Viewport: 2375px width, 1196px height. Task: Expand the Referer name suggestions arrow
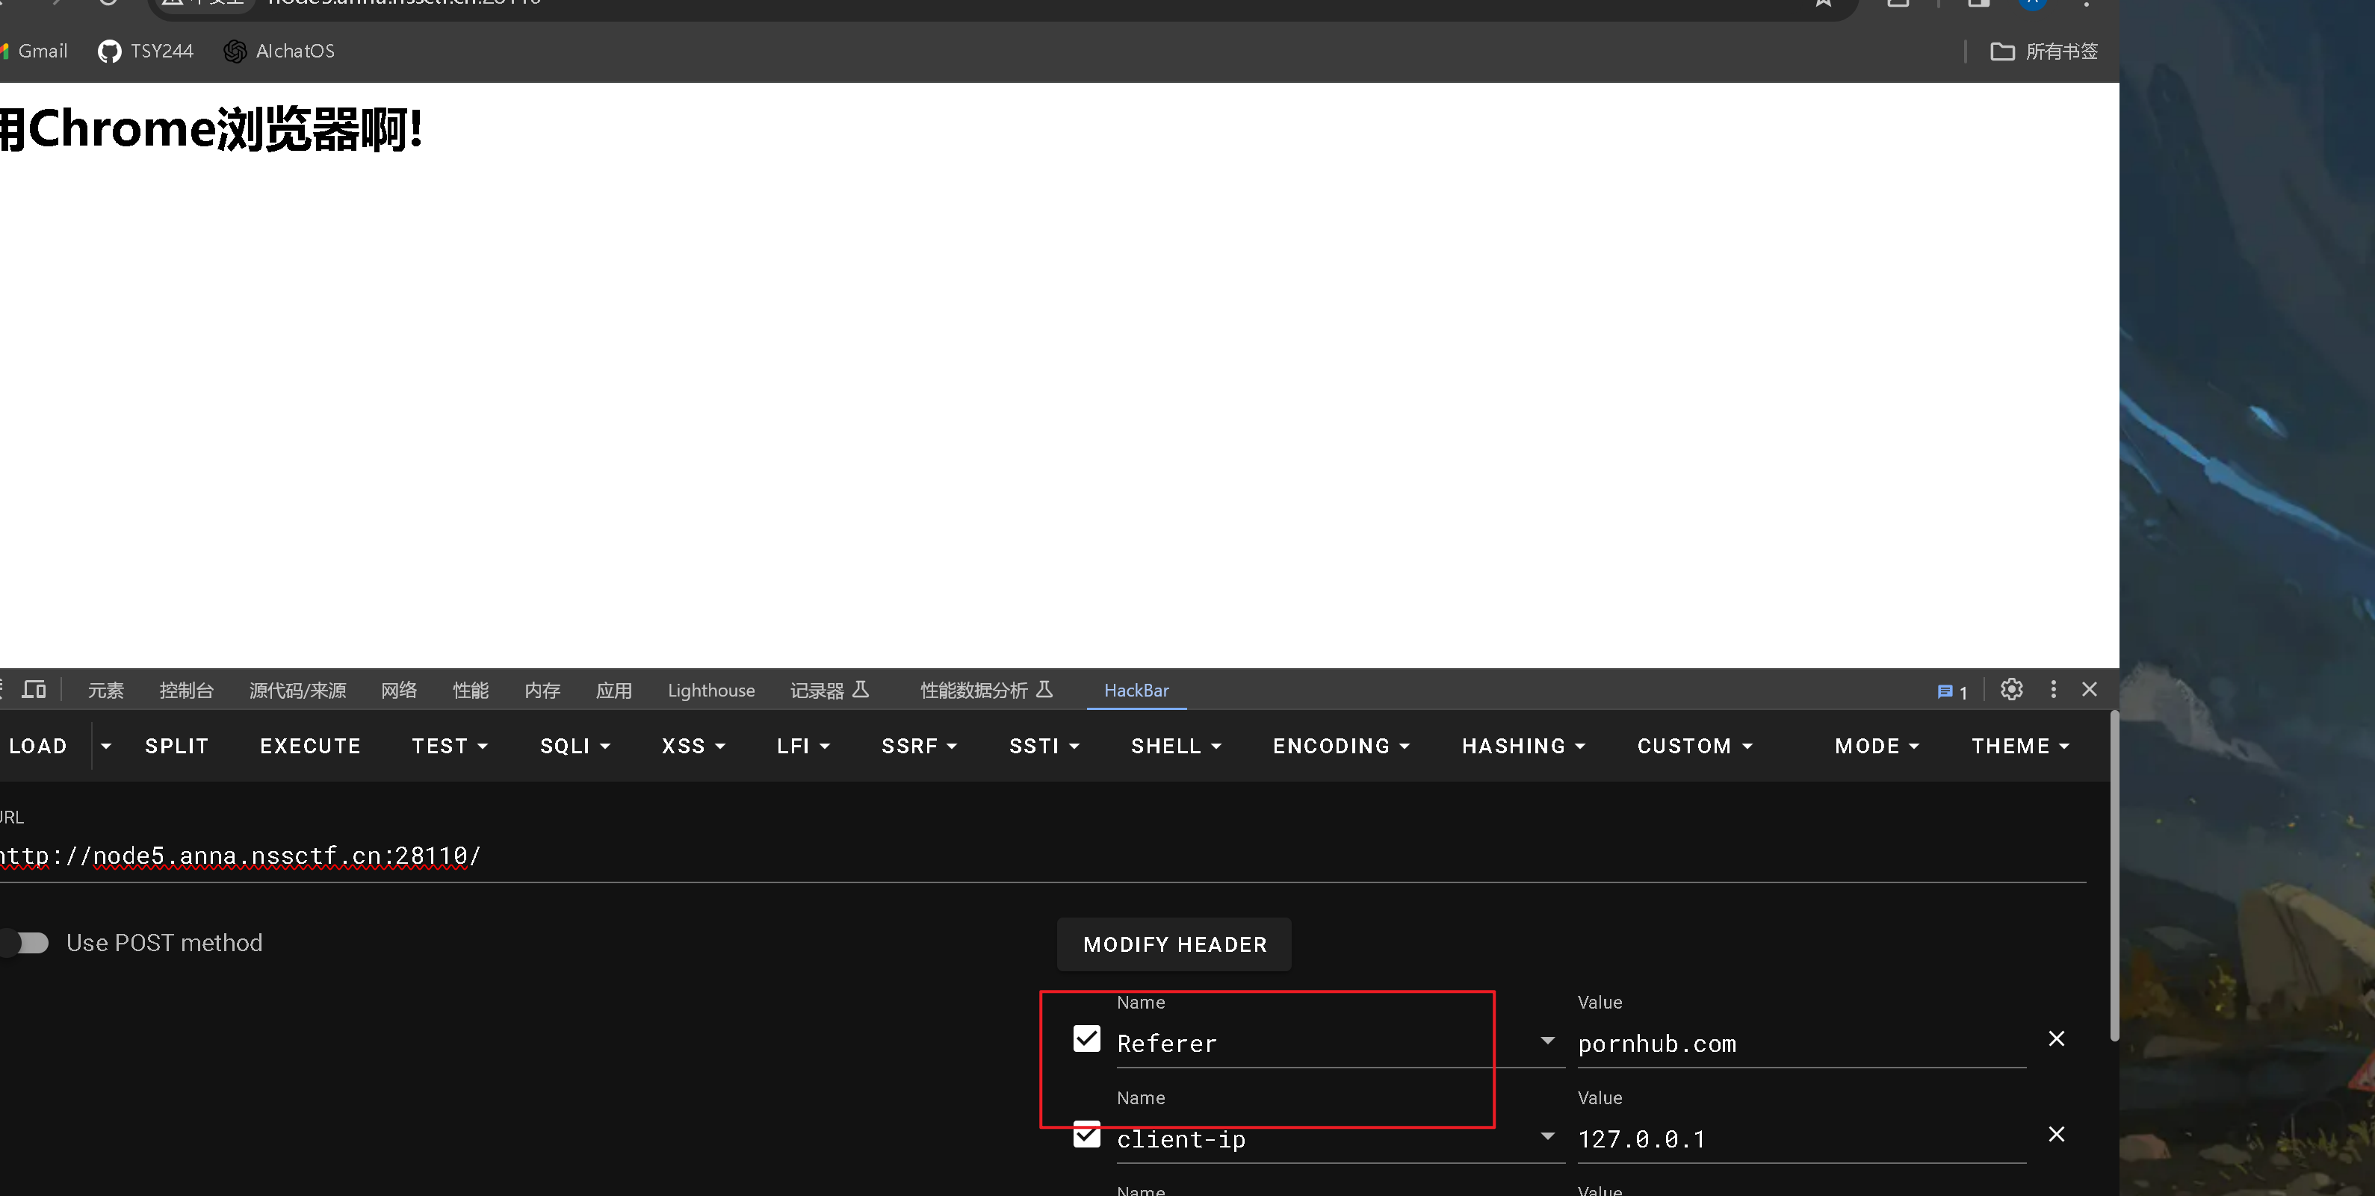[x=1547, y=1040]
